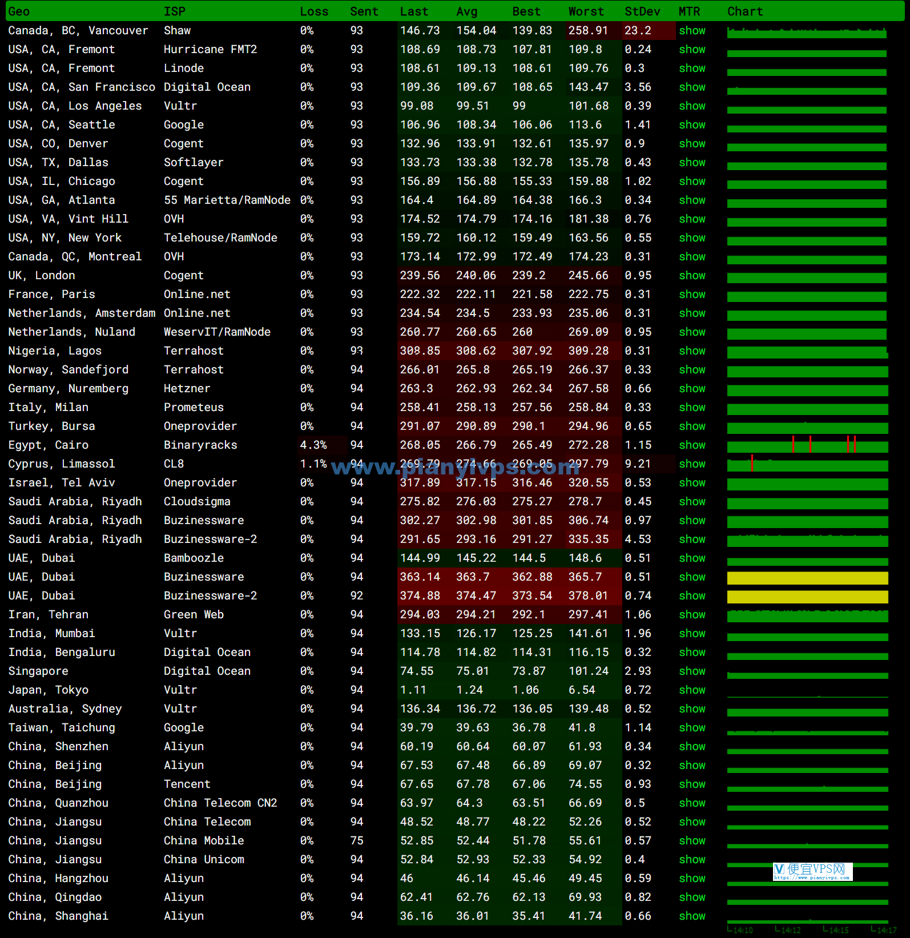This screenshot has width=910, height=938.
Task: Click the 'USA, CA, San Francisco' geo cell
Action: click(x=82, y=87)
